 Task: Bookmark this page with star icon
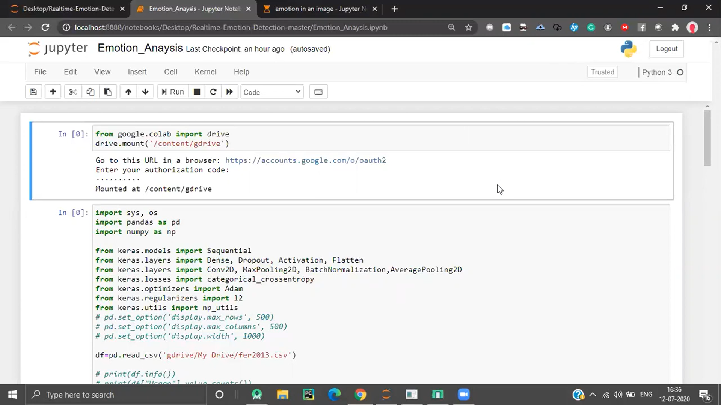pos(468,27)
